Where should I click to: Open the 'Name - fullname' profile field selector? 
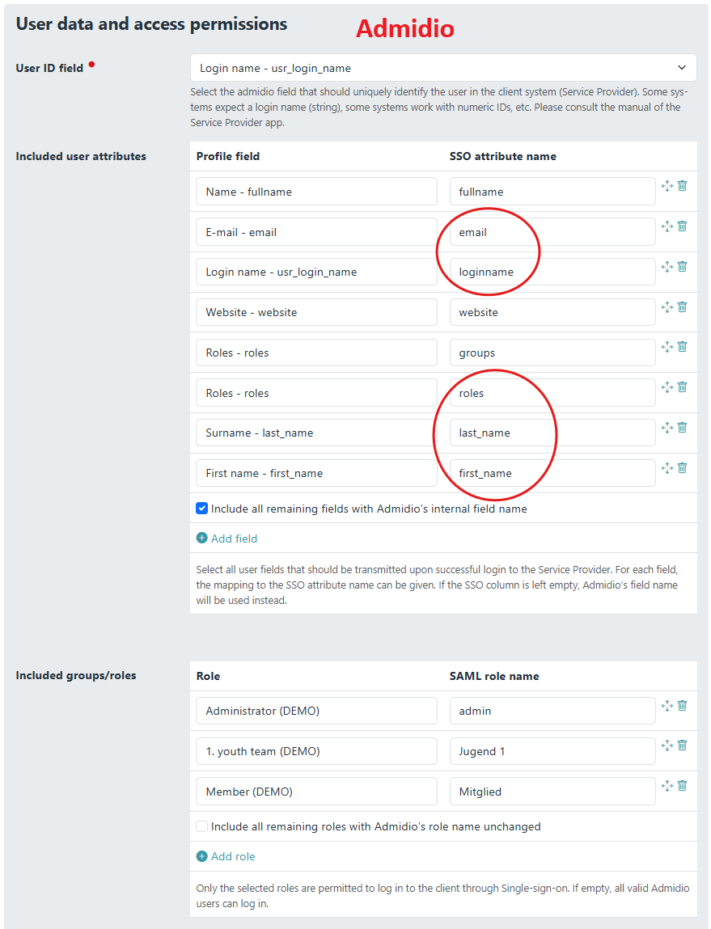pyautogui.click(x=315, y=192)
